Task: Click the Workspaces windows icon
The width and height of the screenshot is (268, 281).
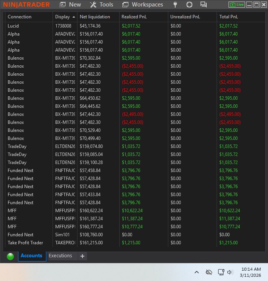Action: coord(125,5)
